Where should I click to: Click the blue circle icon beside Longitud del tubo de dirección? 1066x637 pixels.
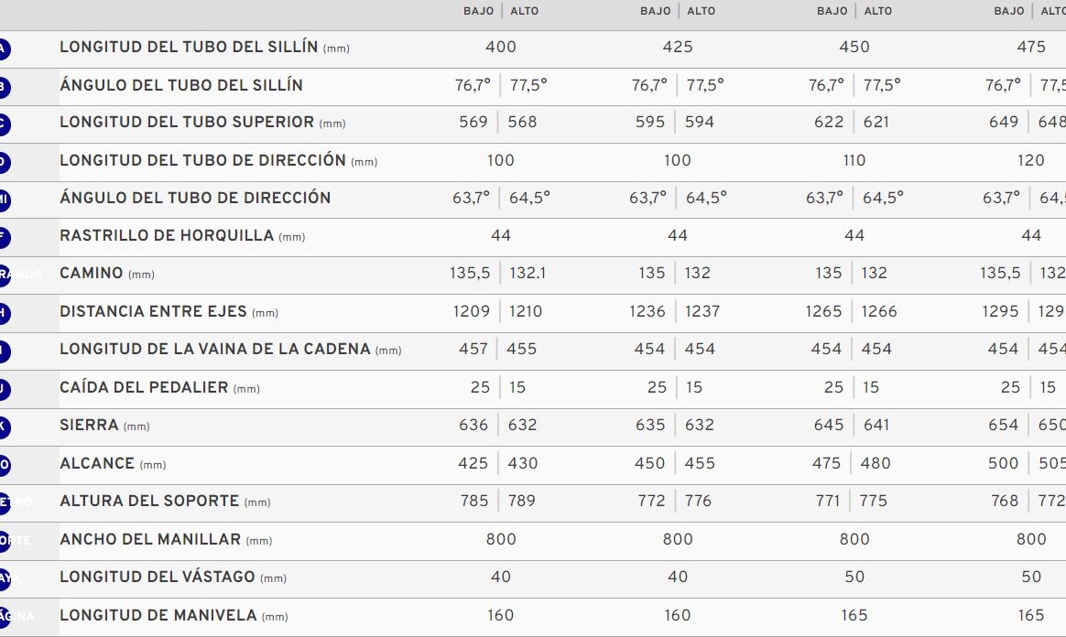[3, 162]
